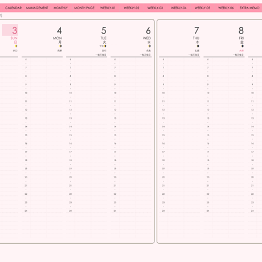Click the MON weekday label
This screenshot has height=262, width=262.
(x=58, y=38)
